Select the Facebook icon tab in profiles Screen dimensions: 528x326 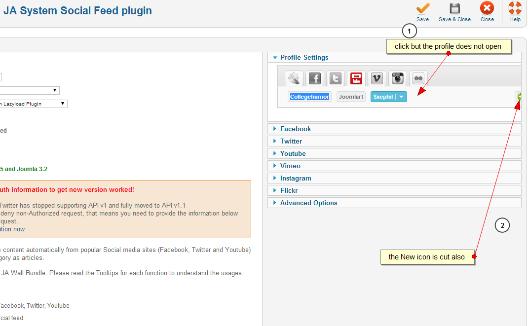[x=315, y=78]
